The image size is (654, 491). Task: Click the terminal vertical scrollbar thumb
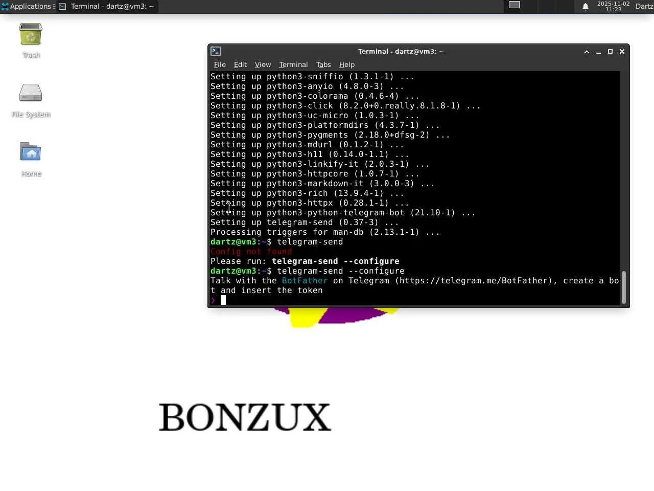pyautogui.click(x=623, y=287)
